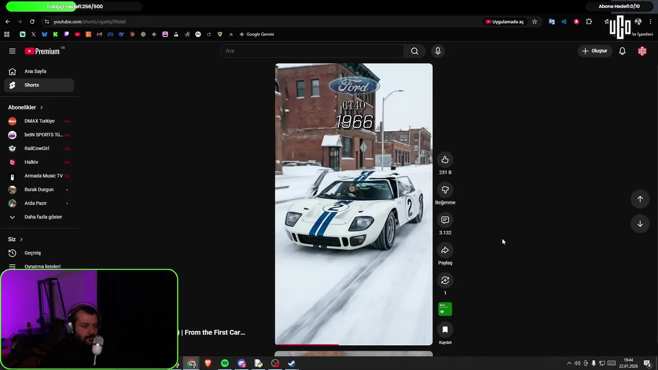
Task: Open Arda Pazır subscription channel
Action: click(39, 203)
